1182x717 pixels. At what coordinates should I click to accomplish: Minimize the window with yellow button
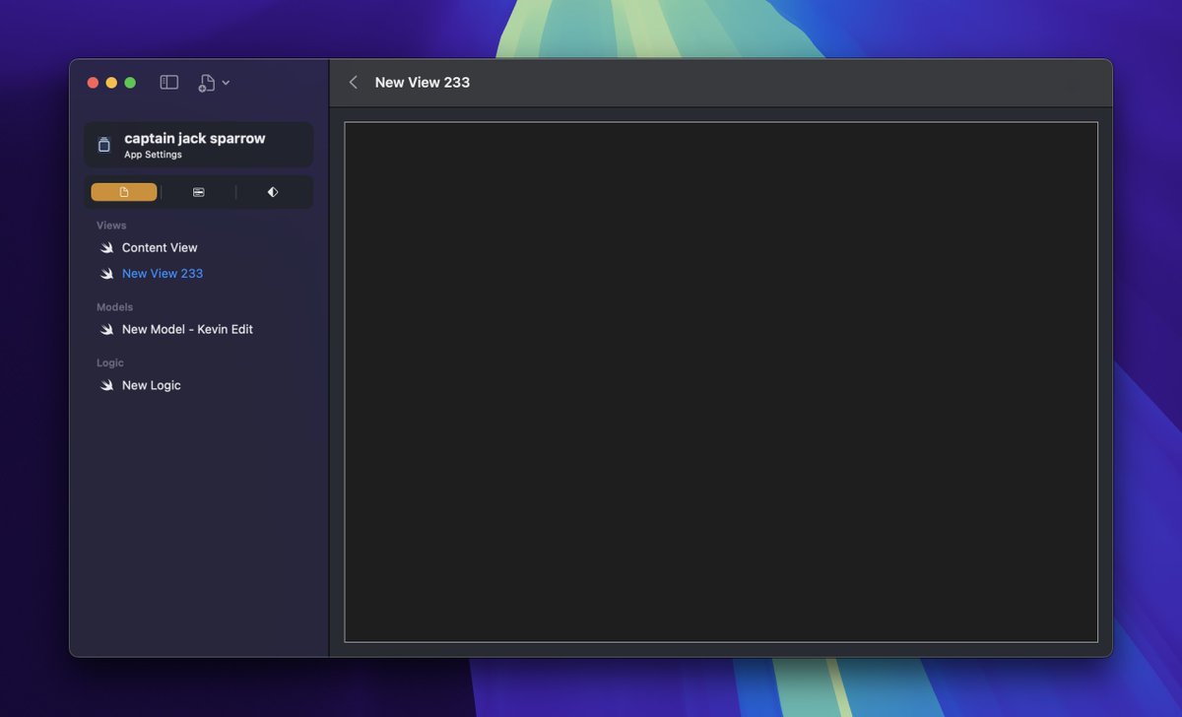coord(111,83)
